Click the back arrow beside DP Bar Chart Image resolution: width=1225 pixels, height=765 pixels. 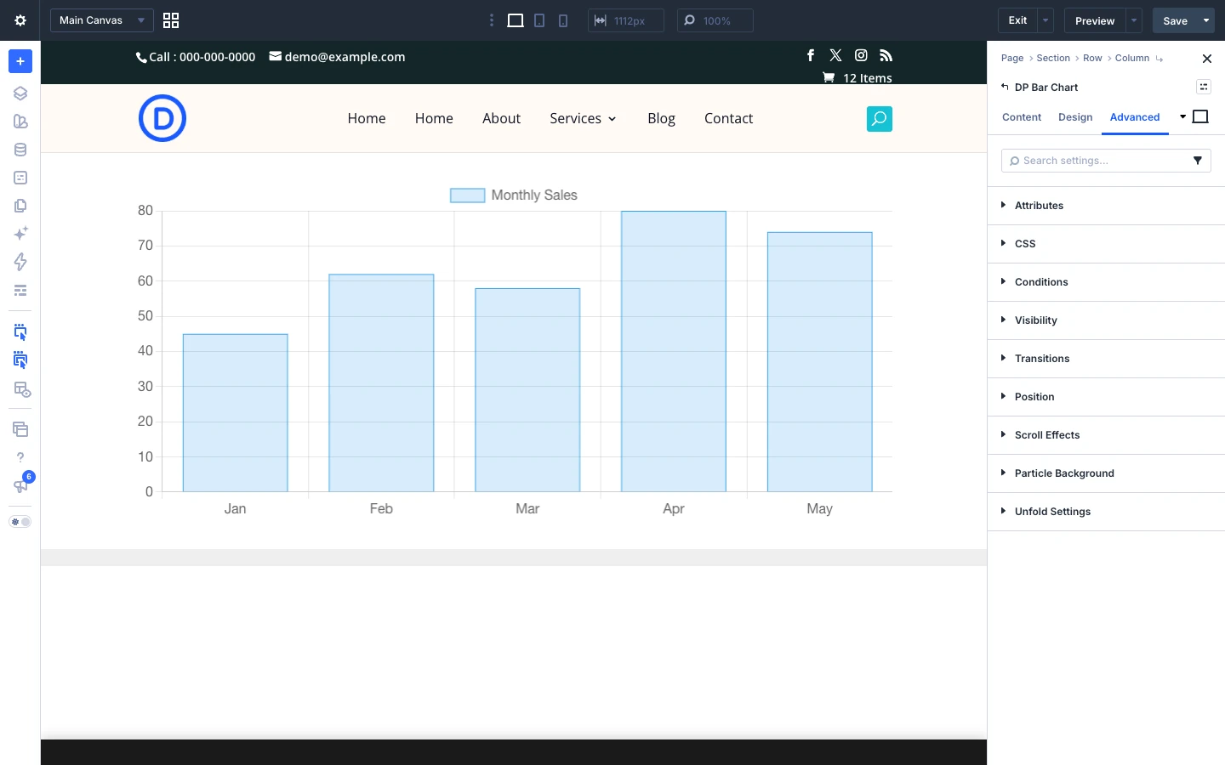click(x=1005, y=87)
